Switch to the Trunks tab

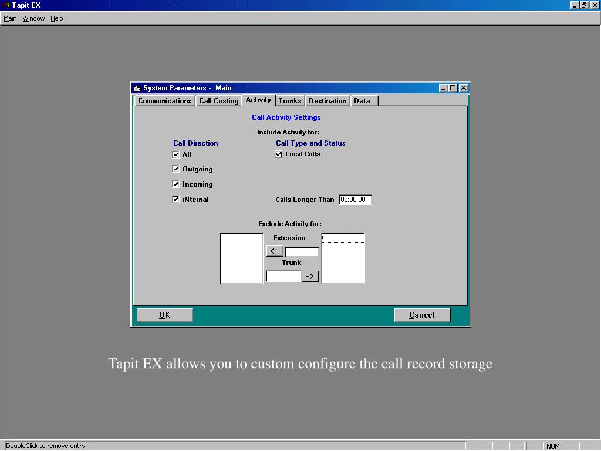point(290,101)
